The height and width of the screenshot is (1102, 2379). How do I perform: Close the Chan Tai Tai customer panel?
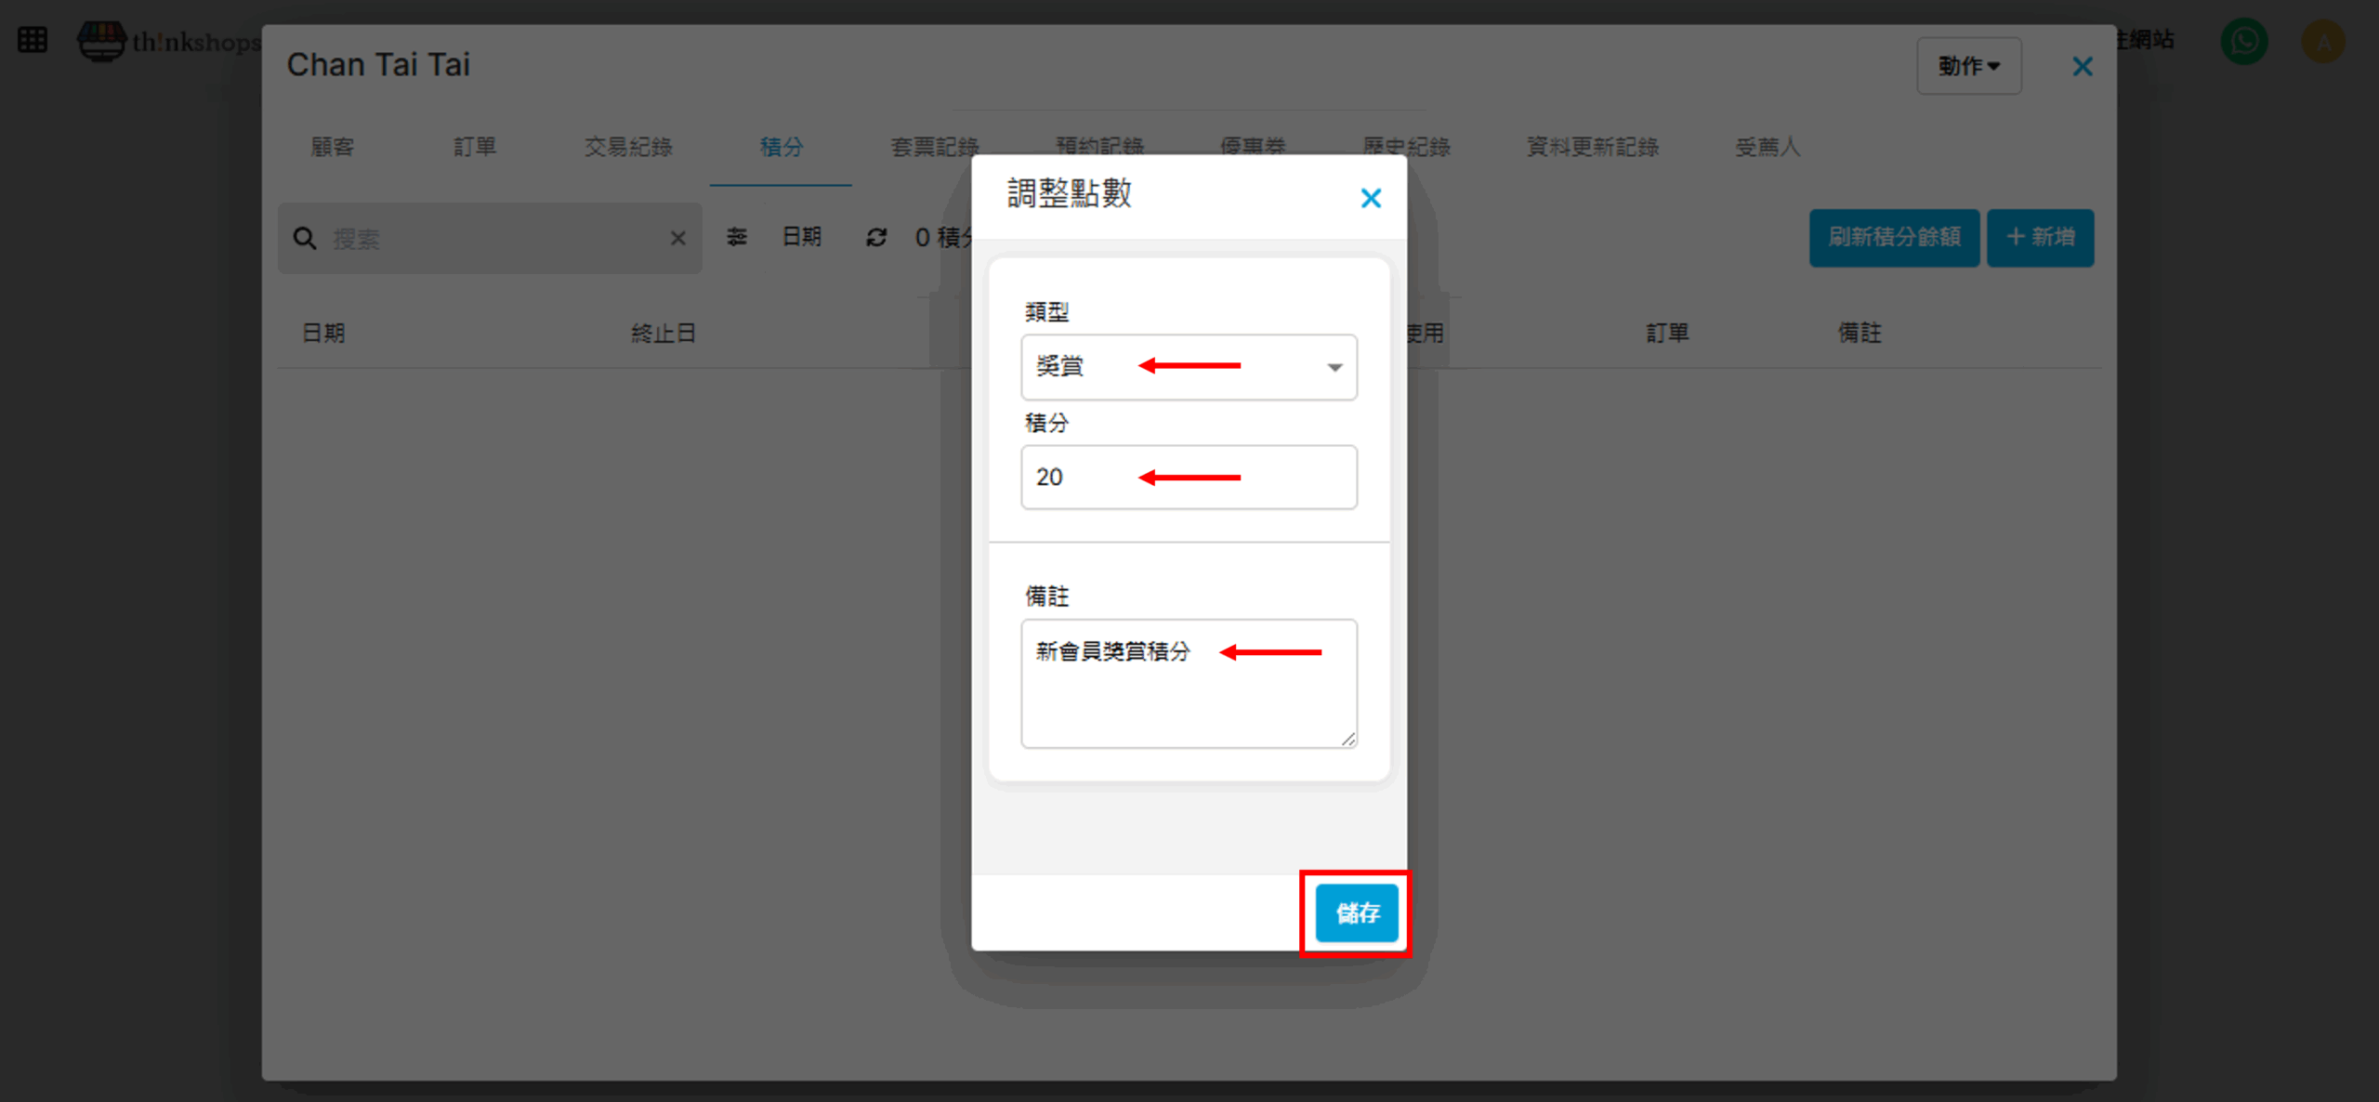2083,67
